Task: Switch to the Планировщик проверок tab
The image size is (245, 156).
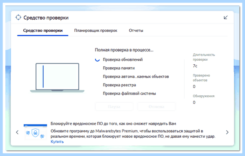Action: click(96, 31)
